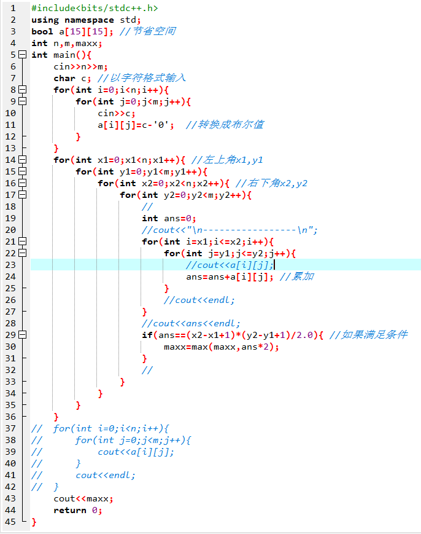Collapse the x2 loop fold on line 16
This screenshot has width=421, height=534.
click(x=23, y=183)
